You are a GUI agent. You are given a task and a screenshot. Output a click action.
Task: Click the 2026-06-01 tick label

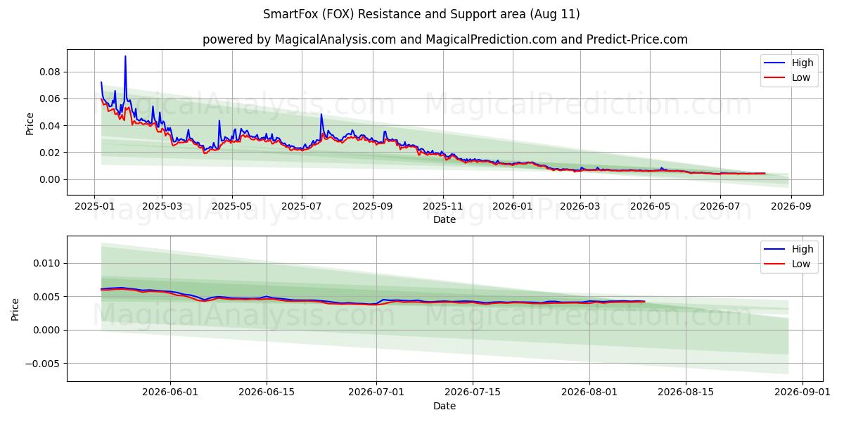click(x=170, y=393)
